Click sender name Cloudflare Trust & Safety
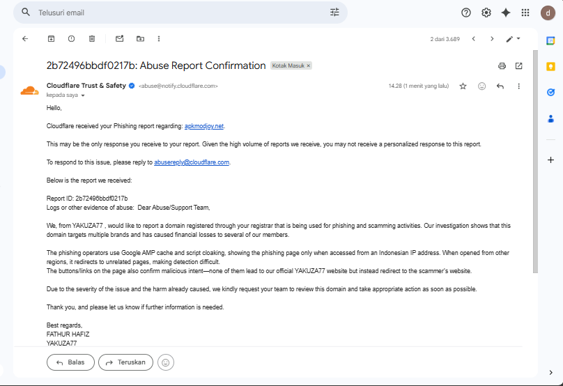The height and width of the screenshot is (386, 563). point(86,86)
